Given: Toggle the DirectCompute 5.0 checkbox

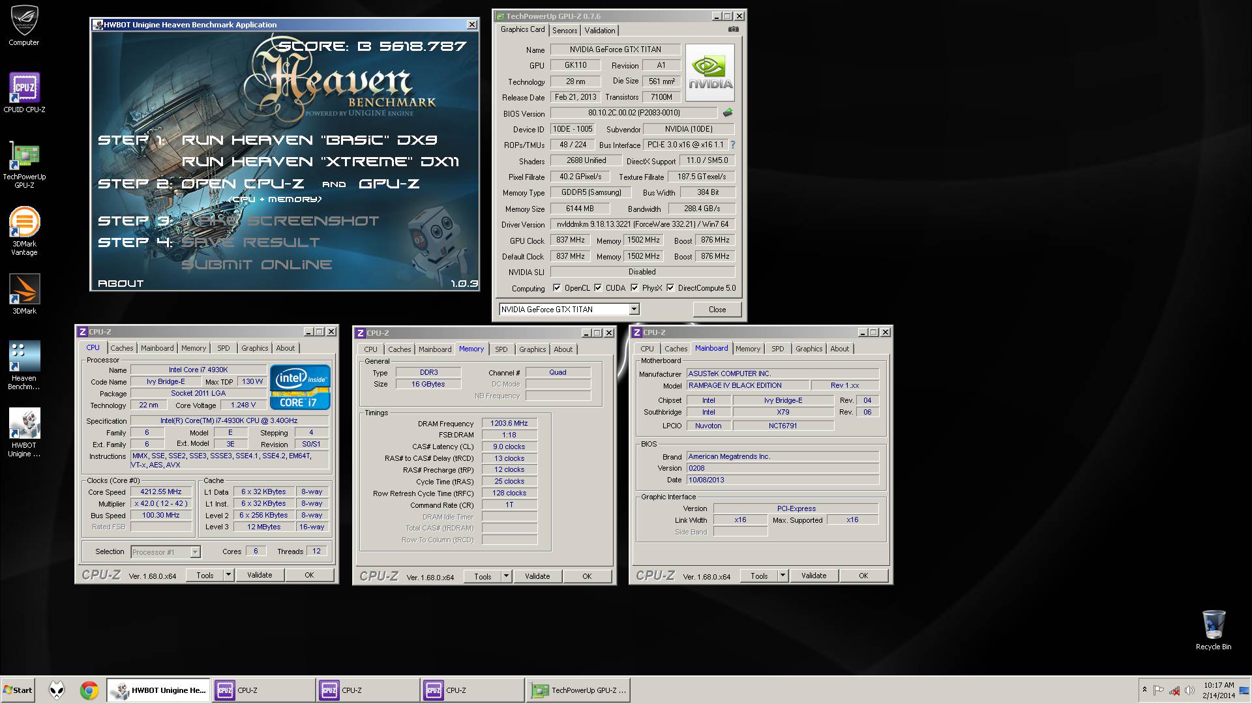Looking at the screenshot, I should click(670, 287).
